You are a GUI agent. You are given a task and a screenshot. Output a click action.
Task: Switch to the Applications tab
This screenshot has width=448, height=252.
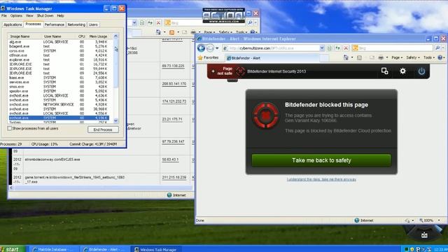coord(13,24)
